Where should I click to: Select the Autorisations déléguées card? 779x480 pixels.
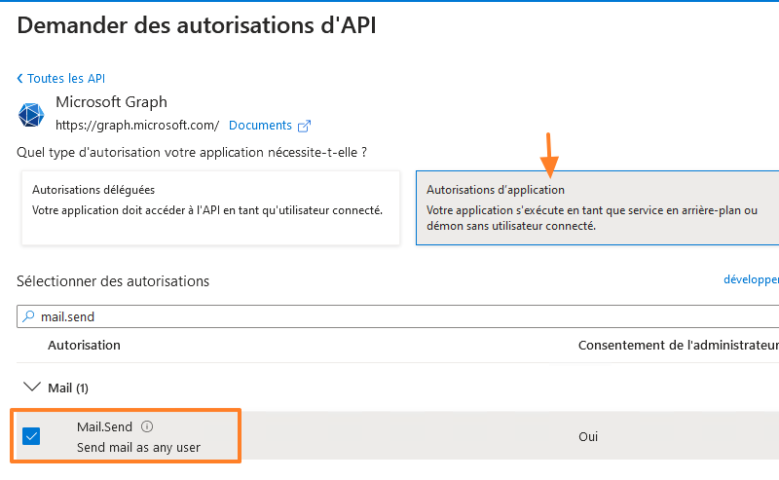(210, 207)
